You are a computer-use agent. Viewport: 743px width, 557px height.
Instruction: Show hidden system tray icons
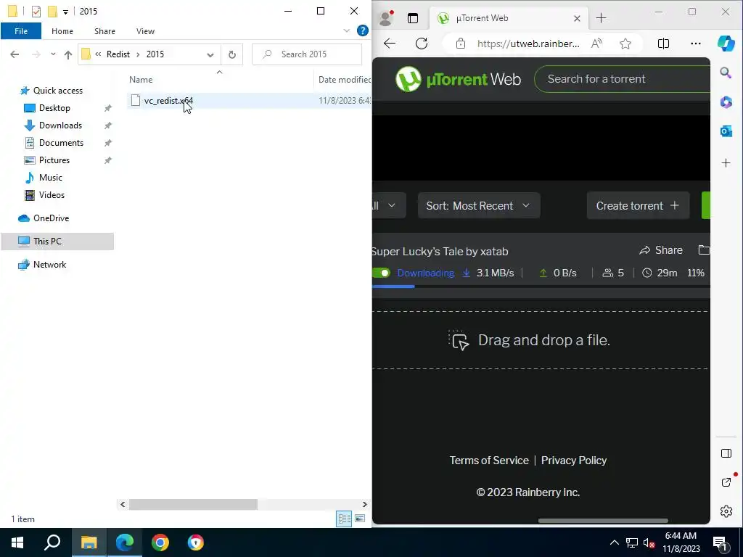(x=614, y=542)
